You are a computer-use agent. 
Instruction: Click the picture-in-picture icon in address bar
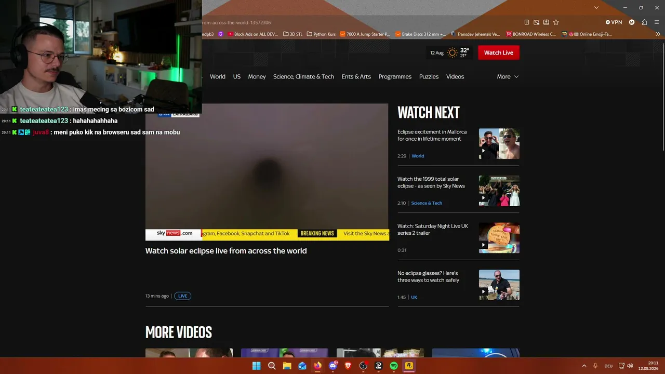536,22
